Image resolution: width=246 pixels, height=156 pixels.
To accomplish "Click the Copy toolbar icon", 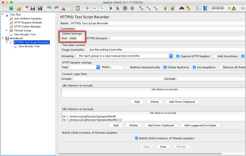I will [x=71, y=8].
